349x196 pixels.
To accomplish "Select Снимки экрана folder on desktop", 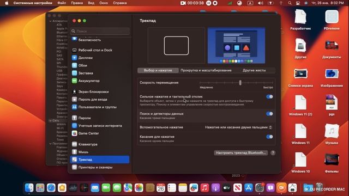I will pos(300,77).
